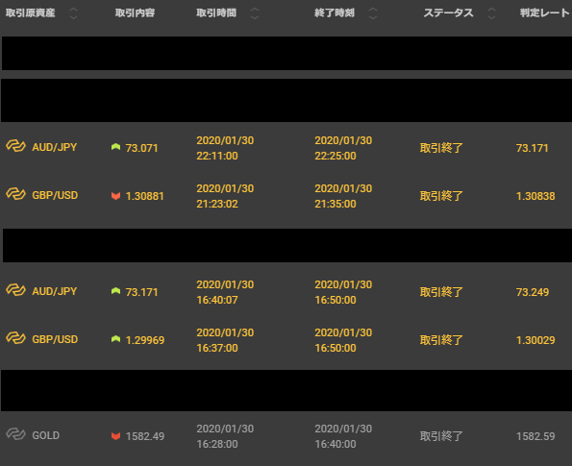Select GBP/USD label in the 16:37:00 row
Screen dimensions: 572x466
(x=55, y=339)
